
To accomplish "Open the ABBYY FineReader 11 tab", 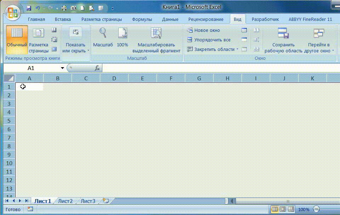I will click(x=310, y=19).
